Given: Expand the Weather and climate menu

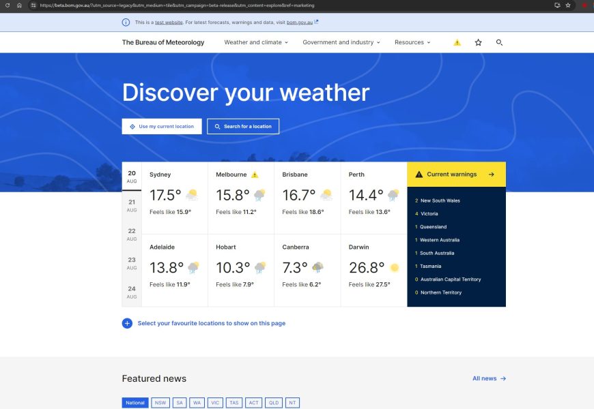Looking at the screenshot, I should [255, 42].
